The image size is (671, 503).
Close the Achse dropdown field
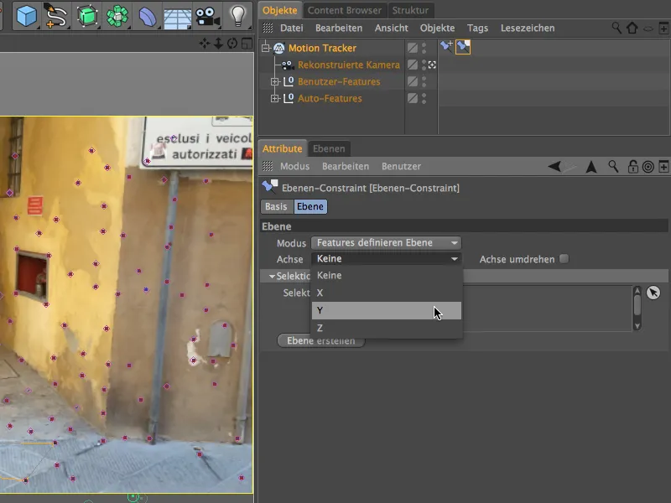pos(386,259)
